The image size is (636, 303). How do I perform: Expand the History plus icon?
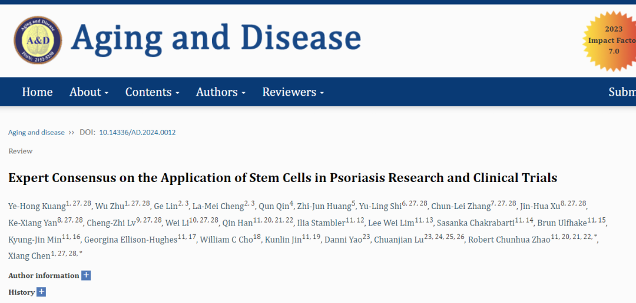41,292
